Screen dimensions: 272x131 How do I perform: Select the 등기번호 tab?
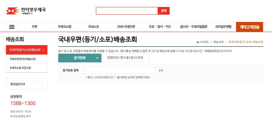[x=80, y=58]
